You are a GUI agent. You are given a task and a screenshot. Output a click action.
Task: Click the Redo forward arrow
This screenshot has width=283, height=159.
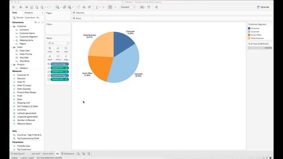click(27, 7)
